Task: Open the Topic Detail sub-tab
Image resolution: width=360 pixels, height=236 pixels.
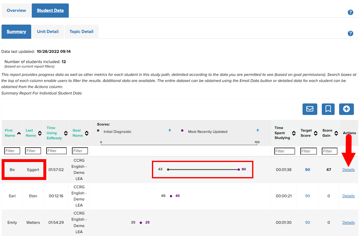Action: click(82, 32)
